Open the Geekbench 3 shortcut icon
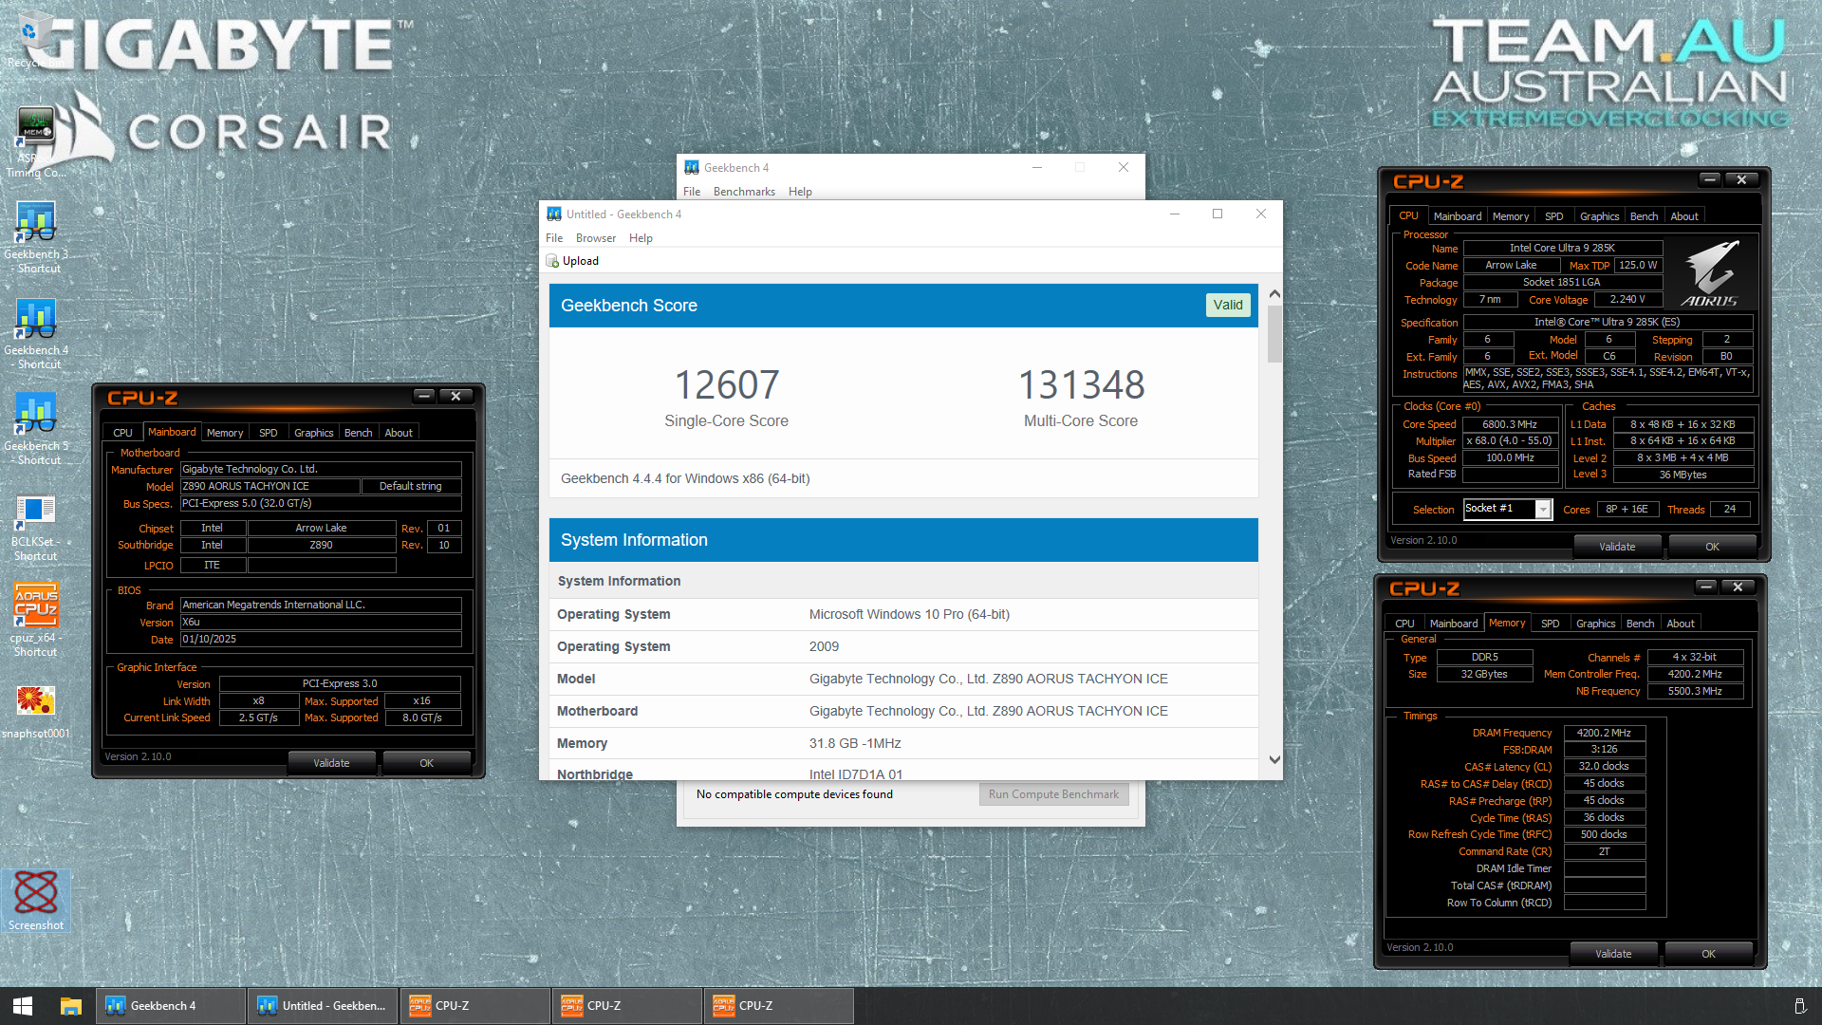Screen dimensions: 1822x1025 [35, 237]
